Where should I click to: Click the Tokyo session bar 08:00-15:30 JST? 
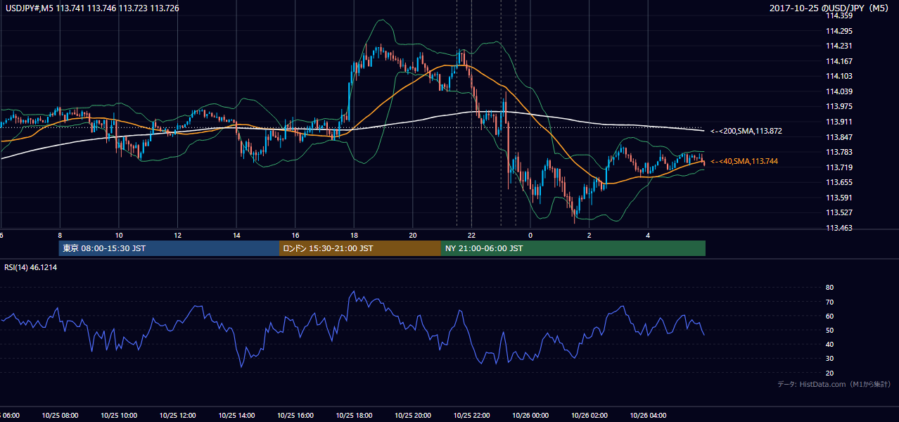tap(169, 248)
